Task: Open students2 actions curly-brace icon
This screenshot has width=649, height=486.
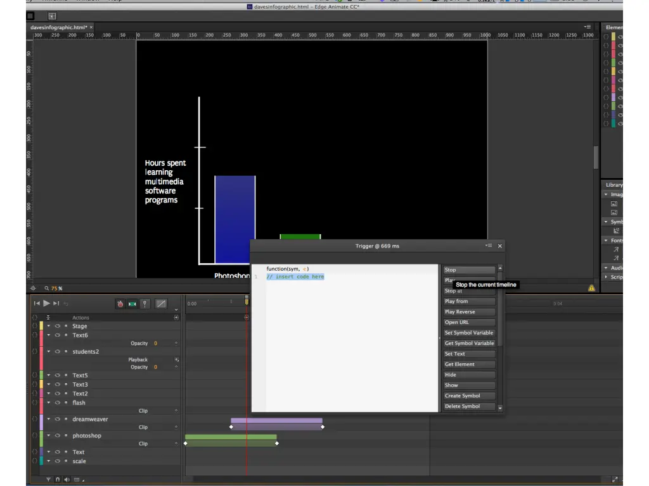Action: pyautogui.click(x=35, y=352)
